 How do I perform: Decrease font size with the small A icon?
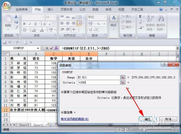coord(50,24)
